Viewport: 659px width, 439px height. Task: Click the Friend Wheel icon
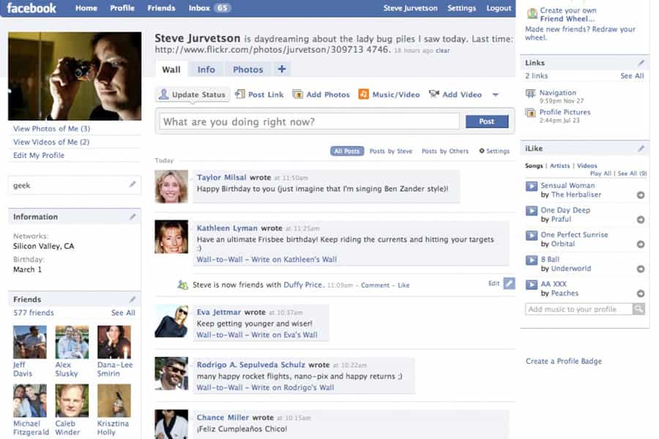coord(532,13)
